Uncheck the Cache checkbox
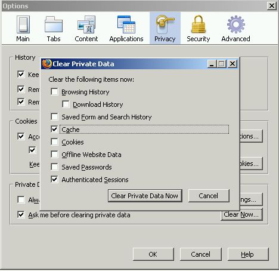The height and width of the screenshot is (271, 279). click(54, 130)
